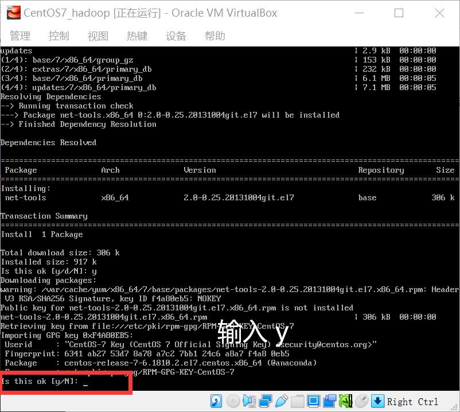Click the x86_64 arch cell
The width and height of the screenshot is (460, 412).
pyautogui.click(x=115, y=198)
